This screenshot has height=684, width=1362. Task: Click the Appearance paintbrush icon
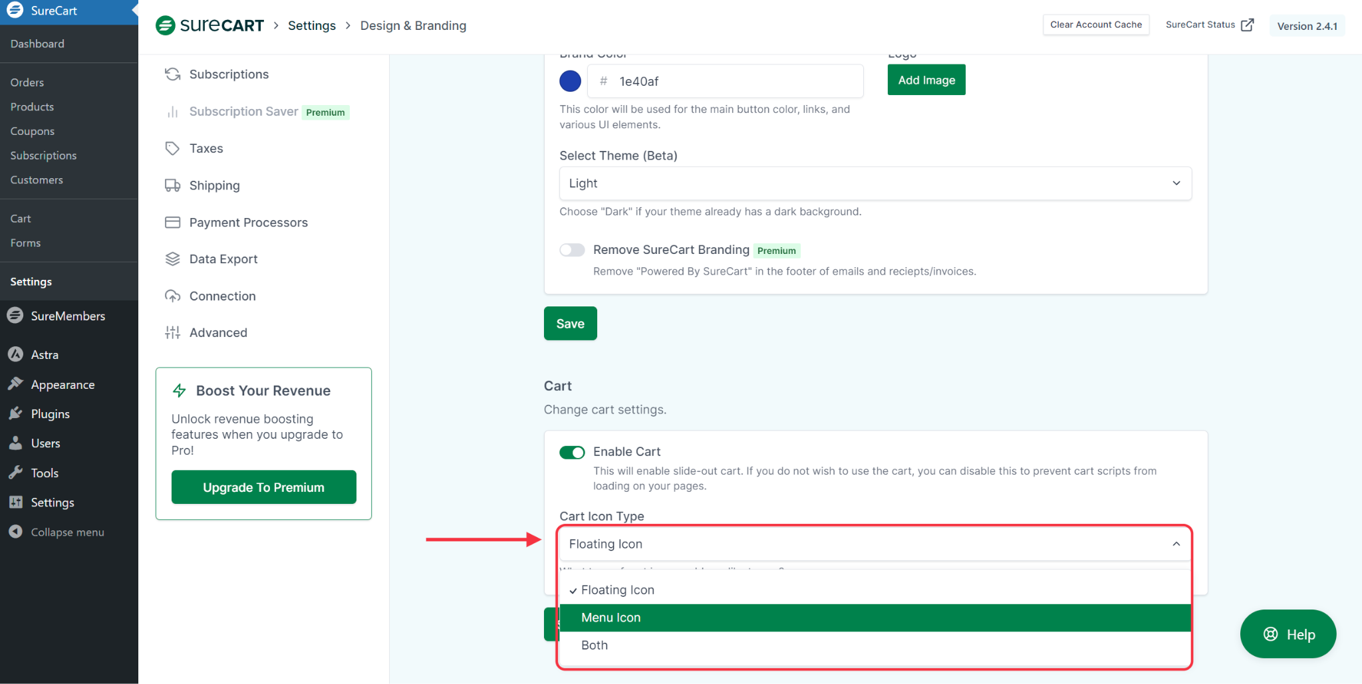[x=15, y=384]
